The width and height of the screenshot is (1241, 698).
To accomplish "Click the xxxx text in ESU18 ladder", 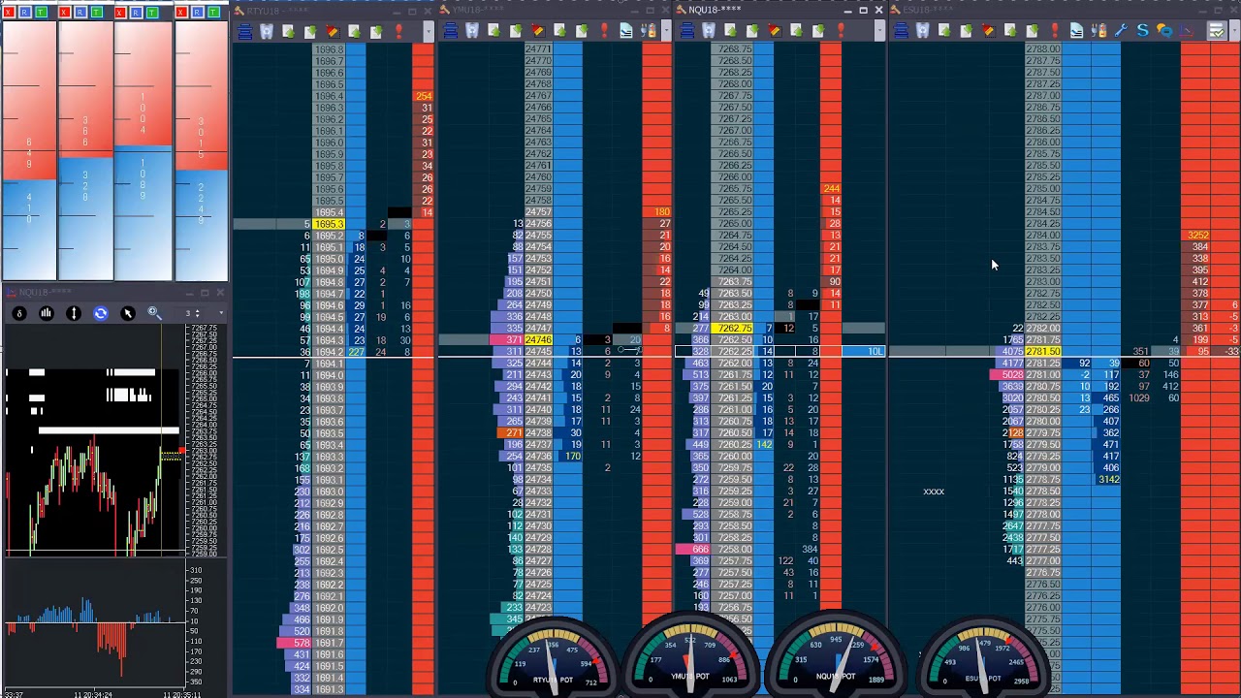I will tap(934, 492).
